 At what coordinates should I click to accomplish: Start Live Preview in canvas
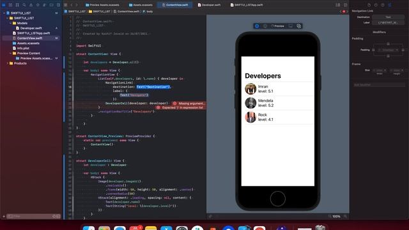coord(257,26)
